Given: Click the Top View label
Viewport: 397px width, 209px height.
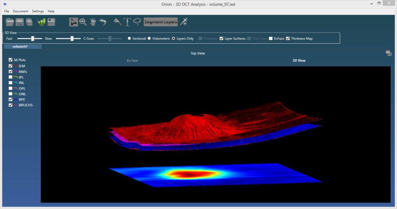Looking at the screenshot, I should [198, 53].
